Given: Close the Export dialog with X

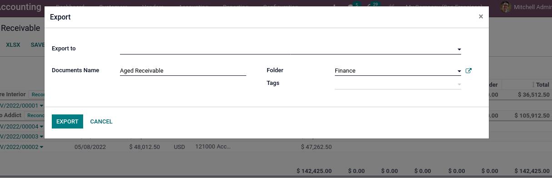Looking at the screenshot, I should tap(481, 16).
